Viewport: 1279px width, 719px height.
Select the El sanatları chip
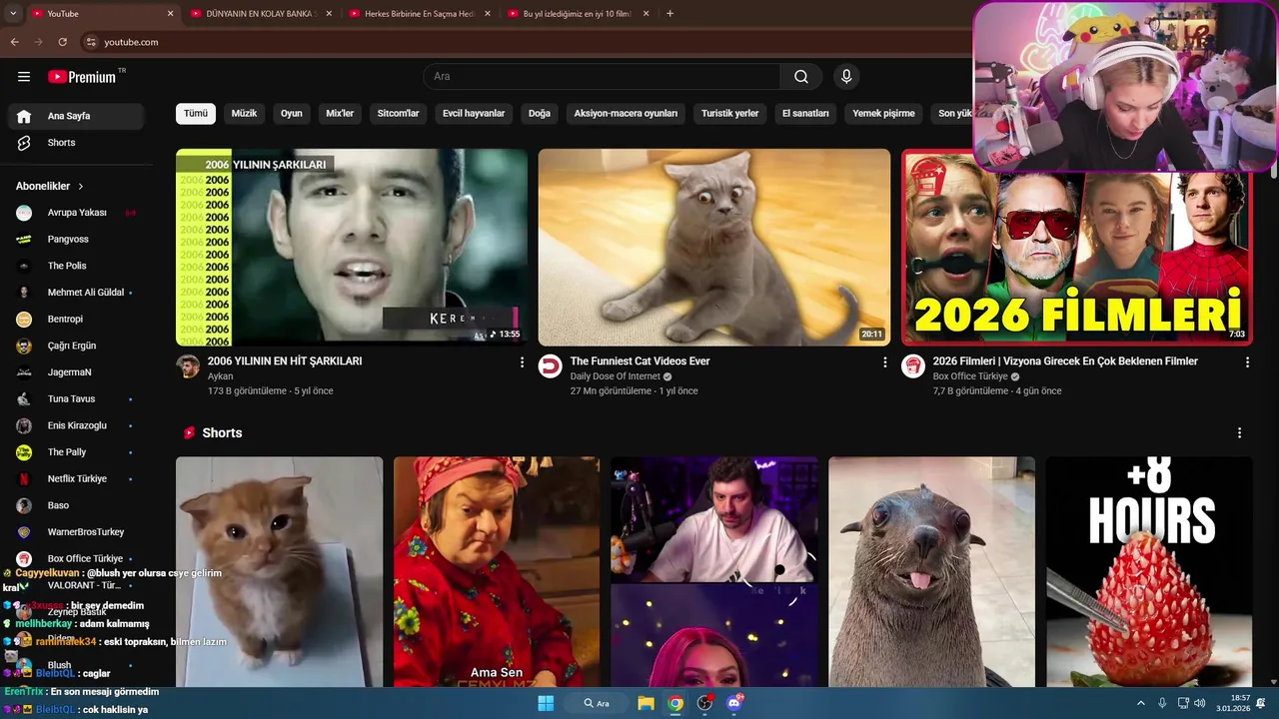click(x=805, y=114)
